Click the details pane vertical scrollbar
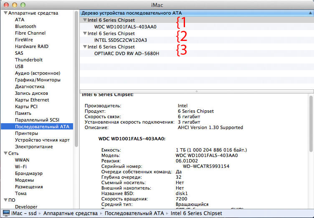Screen dimensions: 314x218 [x=311, y=124]
